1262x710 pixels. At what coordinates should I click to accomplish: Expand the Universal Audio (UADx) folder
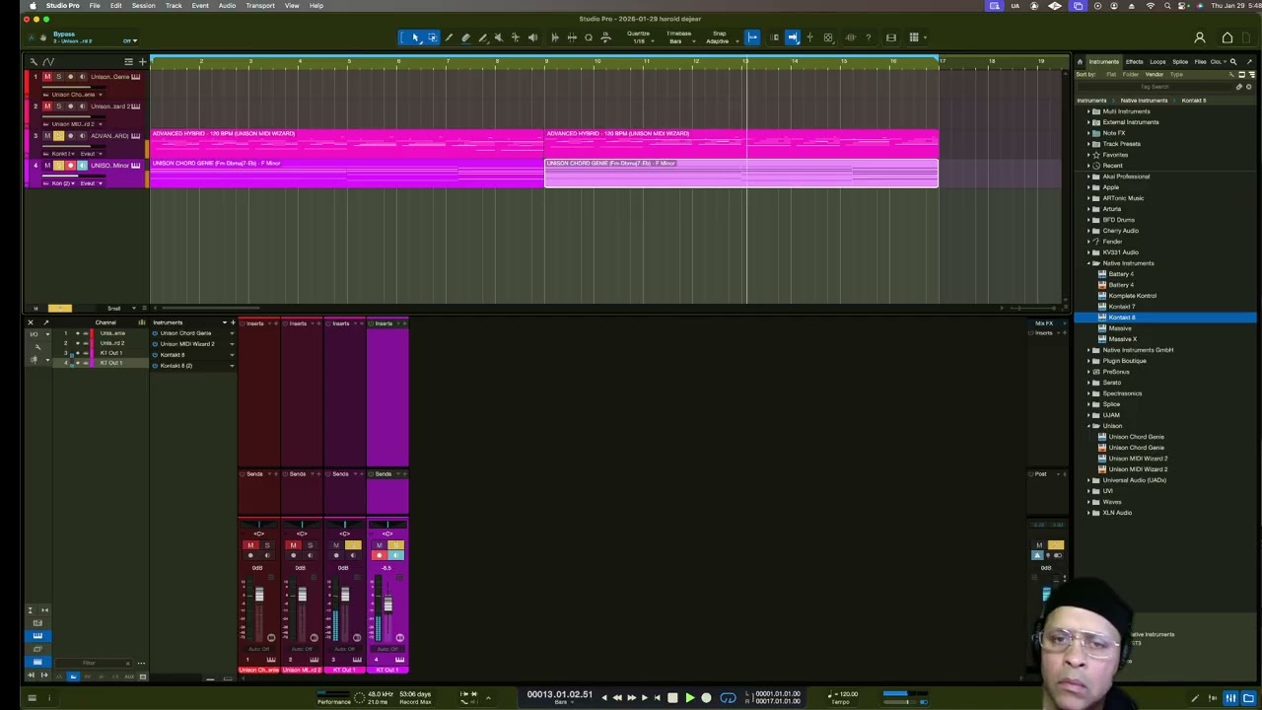tap(1090, 480)
